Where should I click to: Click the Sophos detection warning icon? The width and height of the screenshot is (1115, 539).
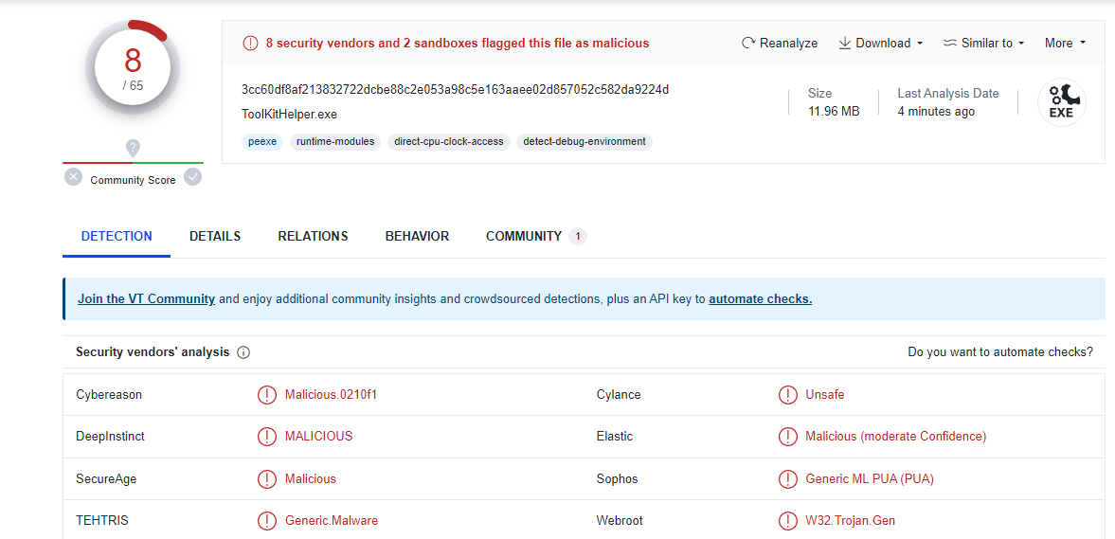(787, 479)
